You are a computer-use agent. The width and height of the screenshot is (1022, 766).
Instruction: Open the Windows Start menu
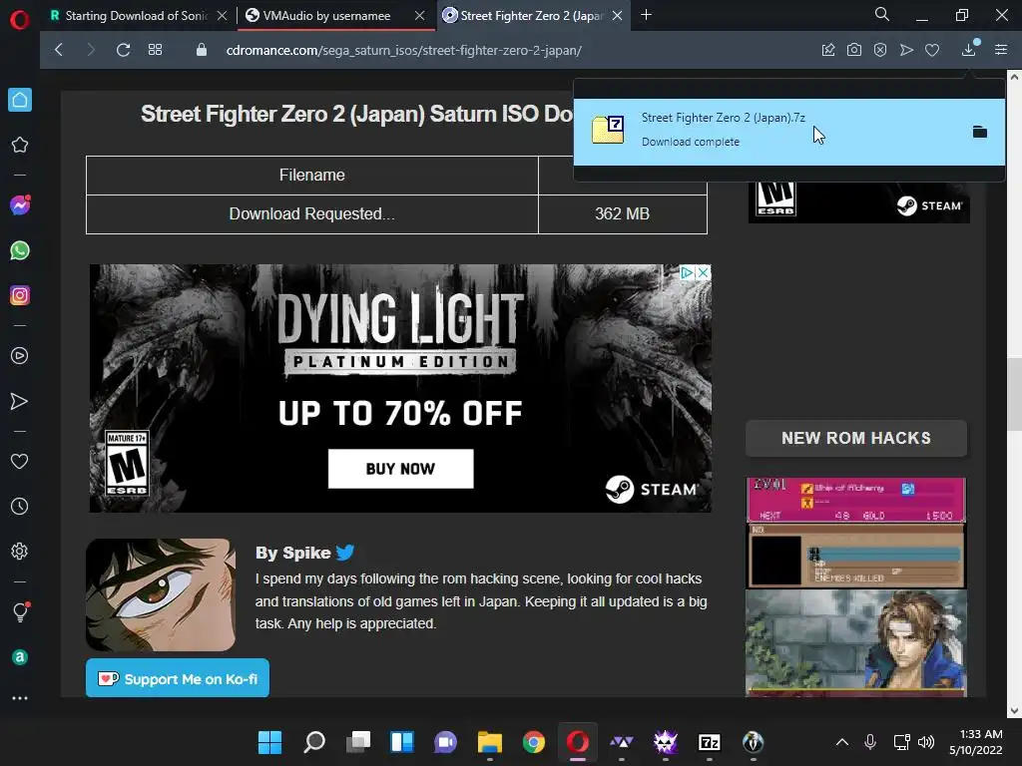coord(269,742)
